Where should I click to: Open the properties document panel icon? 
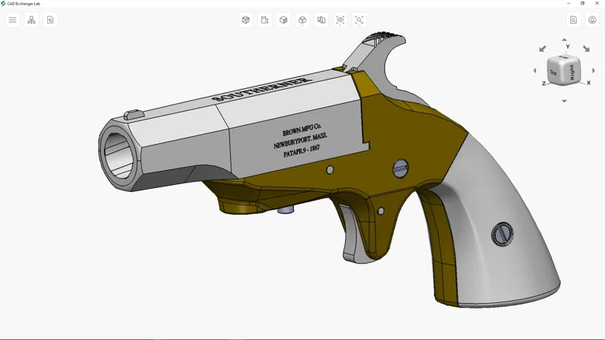(x=50, y=20)
